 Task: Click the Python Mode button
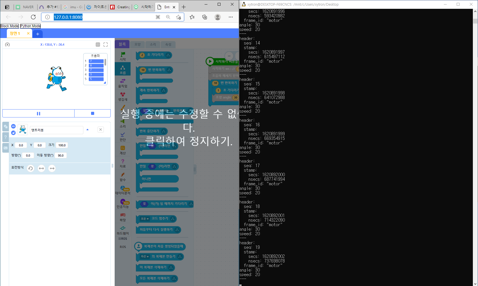click(30, 26)
